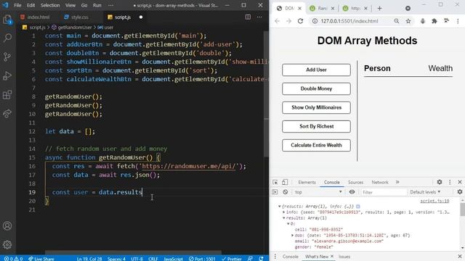The height and width of the screenshot is (261, 465).
Task: Open the View menu
Action: click(x=70, y=5)
